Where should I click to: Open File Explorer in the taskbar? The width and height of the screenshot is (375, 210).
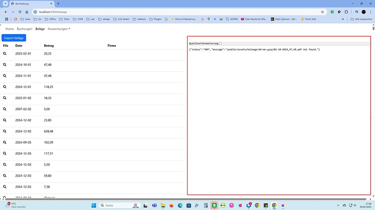tap(163, 205)
